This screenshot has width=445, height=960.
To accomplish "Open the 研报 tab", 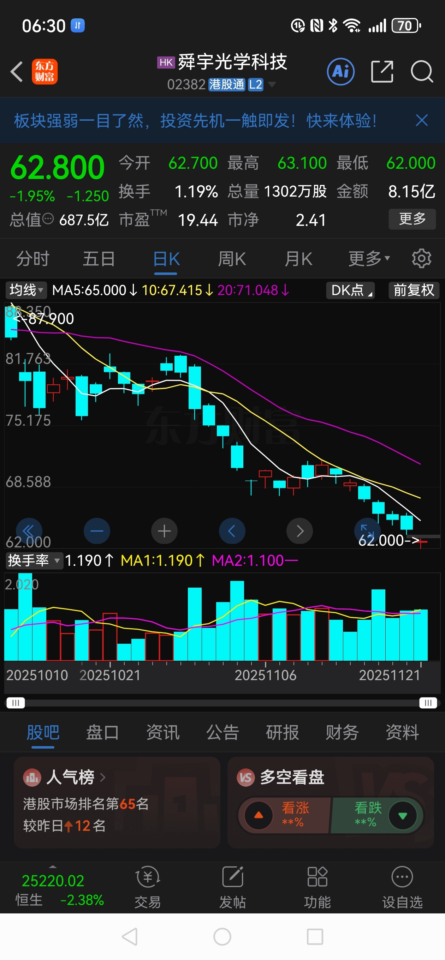I will (x=283, y=732).
